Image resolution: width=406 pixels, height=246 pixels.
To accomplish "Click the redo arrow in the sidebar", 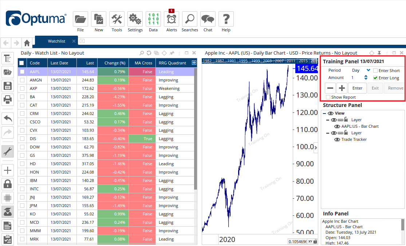I will tap(8, 132).
